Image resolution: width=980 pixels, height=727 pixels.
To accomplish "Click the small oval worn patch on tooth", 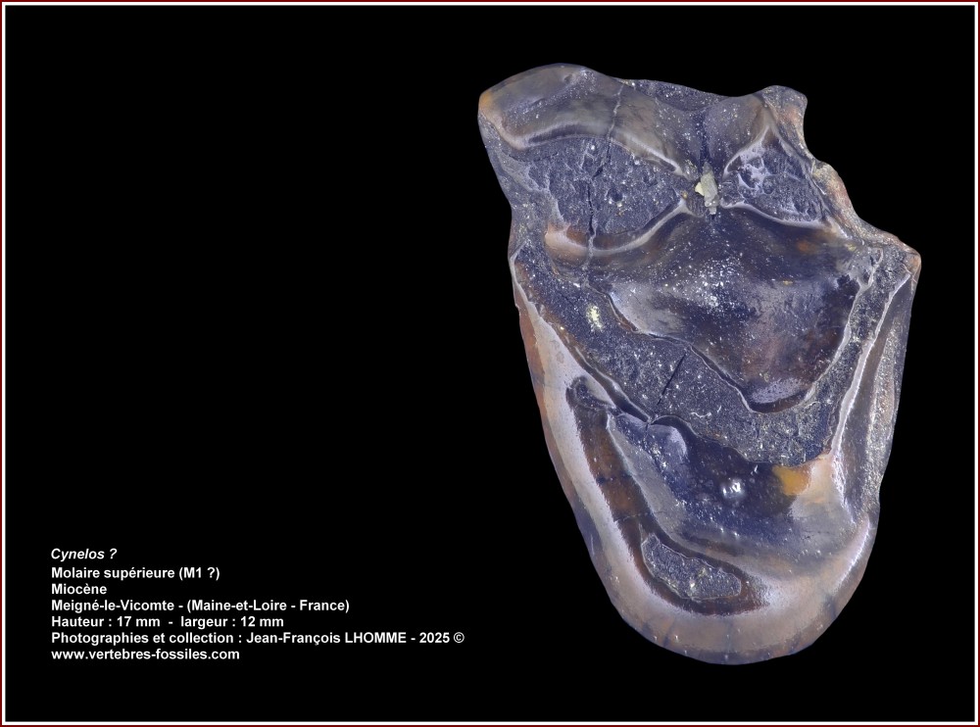I will point(690,568).
